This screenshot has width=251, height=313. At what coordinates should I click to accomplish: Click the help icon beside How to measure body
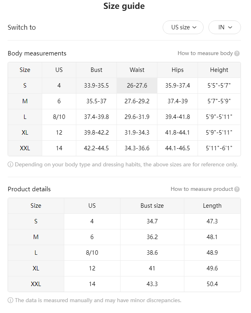pos(237,53)
